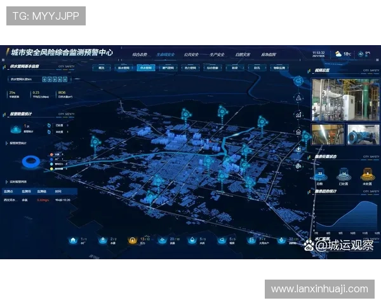381x305 pixels.
Task: Click the orange 未处置 pedestal icon
Action: point(367,174)
